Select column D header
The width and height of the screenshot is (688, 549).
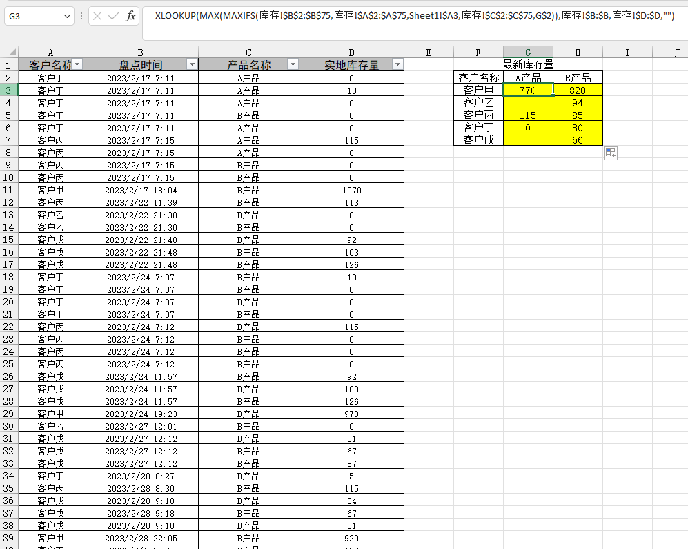[x=351, y=52]
